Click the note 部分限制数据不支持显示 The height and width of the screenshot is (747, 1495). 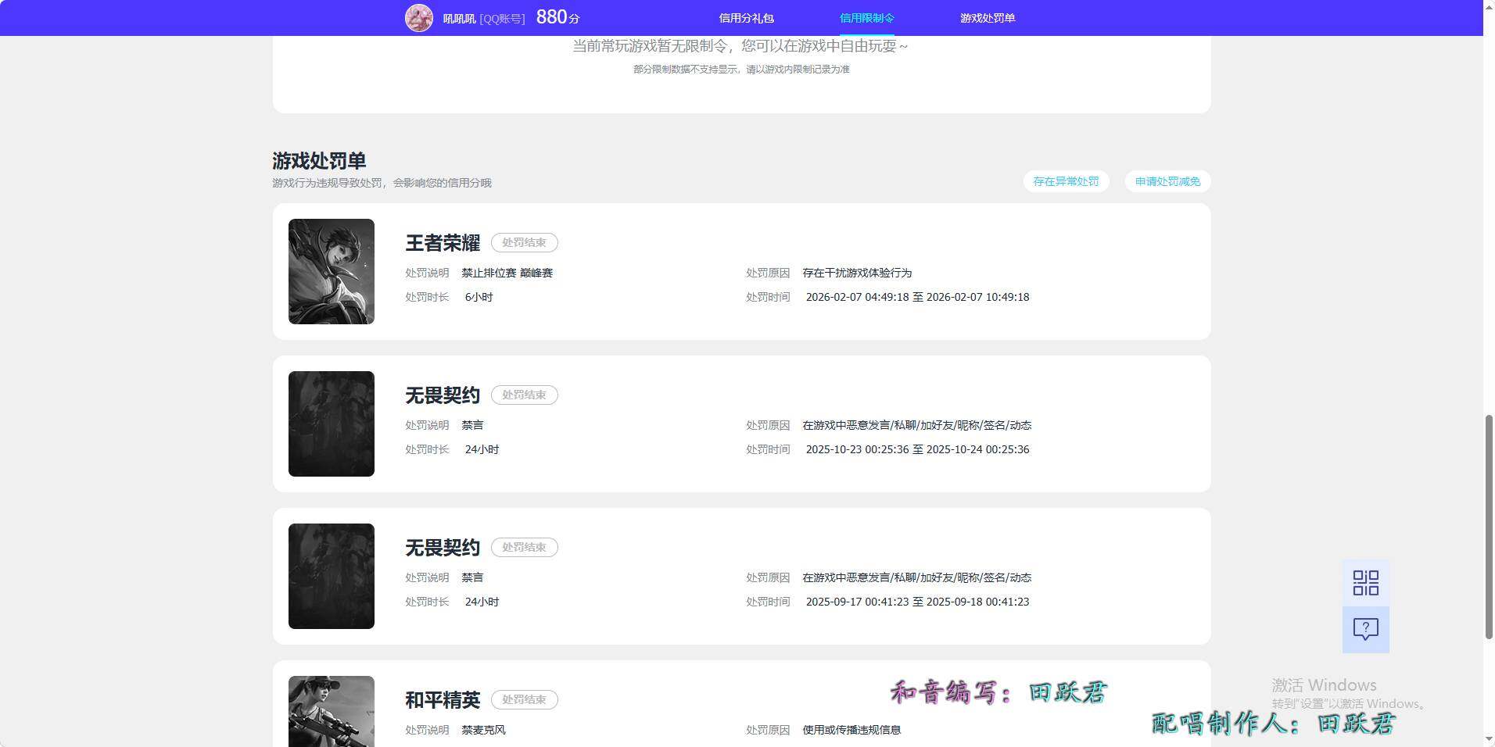pos(741,70)
